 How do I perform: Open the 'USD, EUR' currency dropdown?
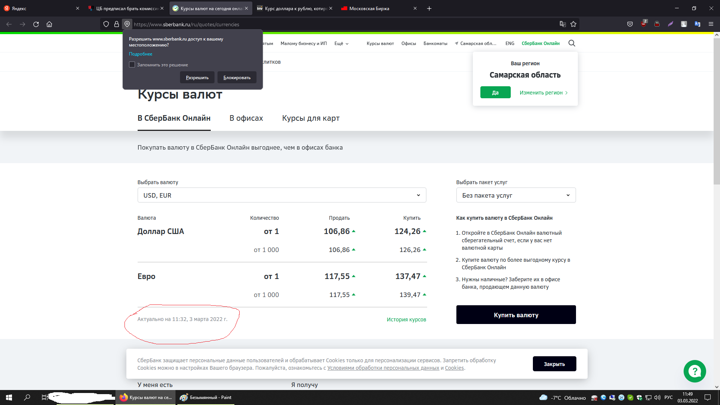282,195
